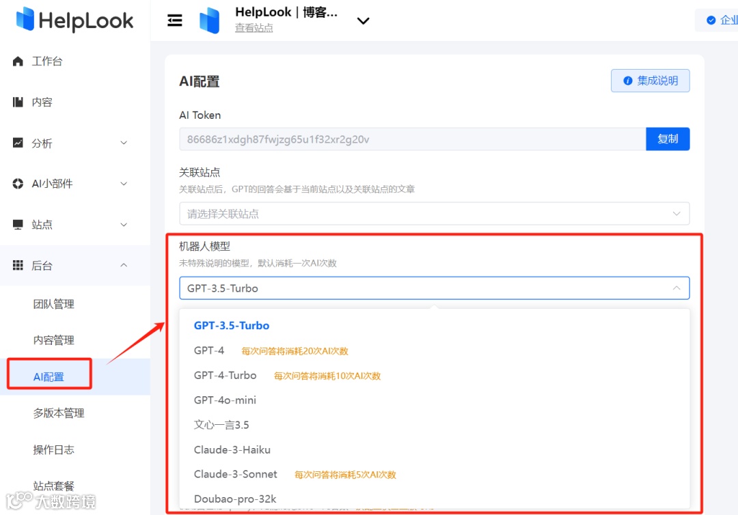This screenshot has width=738, height=515.
Task: Open the AI小部件 widget icon
Action: coord(16,183)
